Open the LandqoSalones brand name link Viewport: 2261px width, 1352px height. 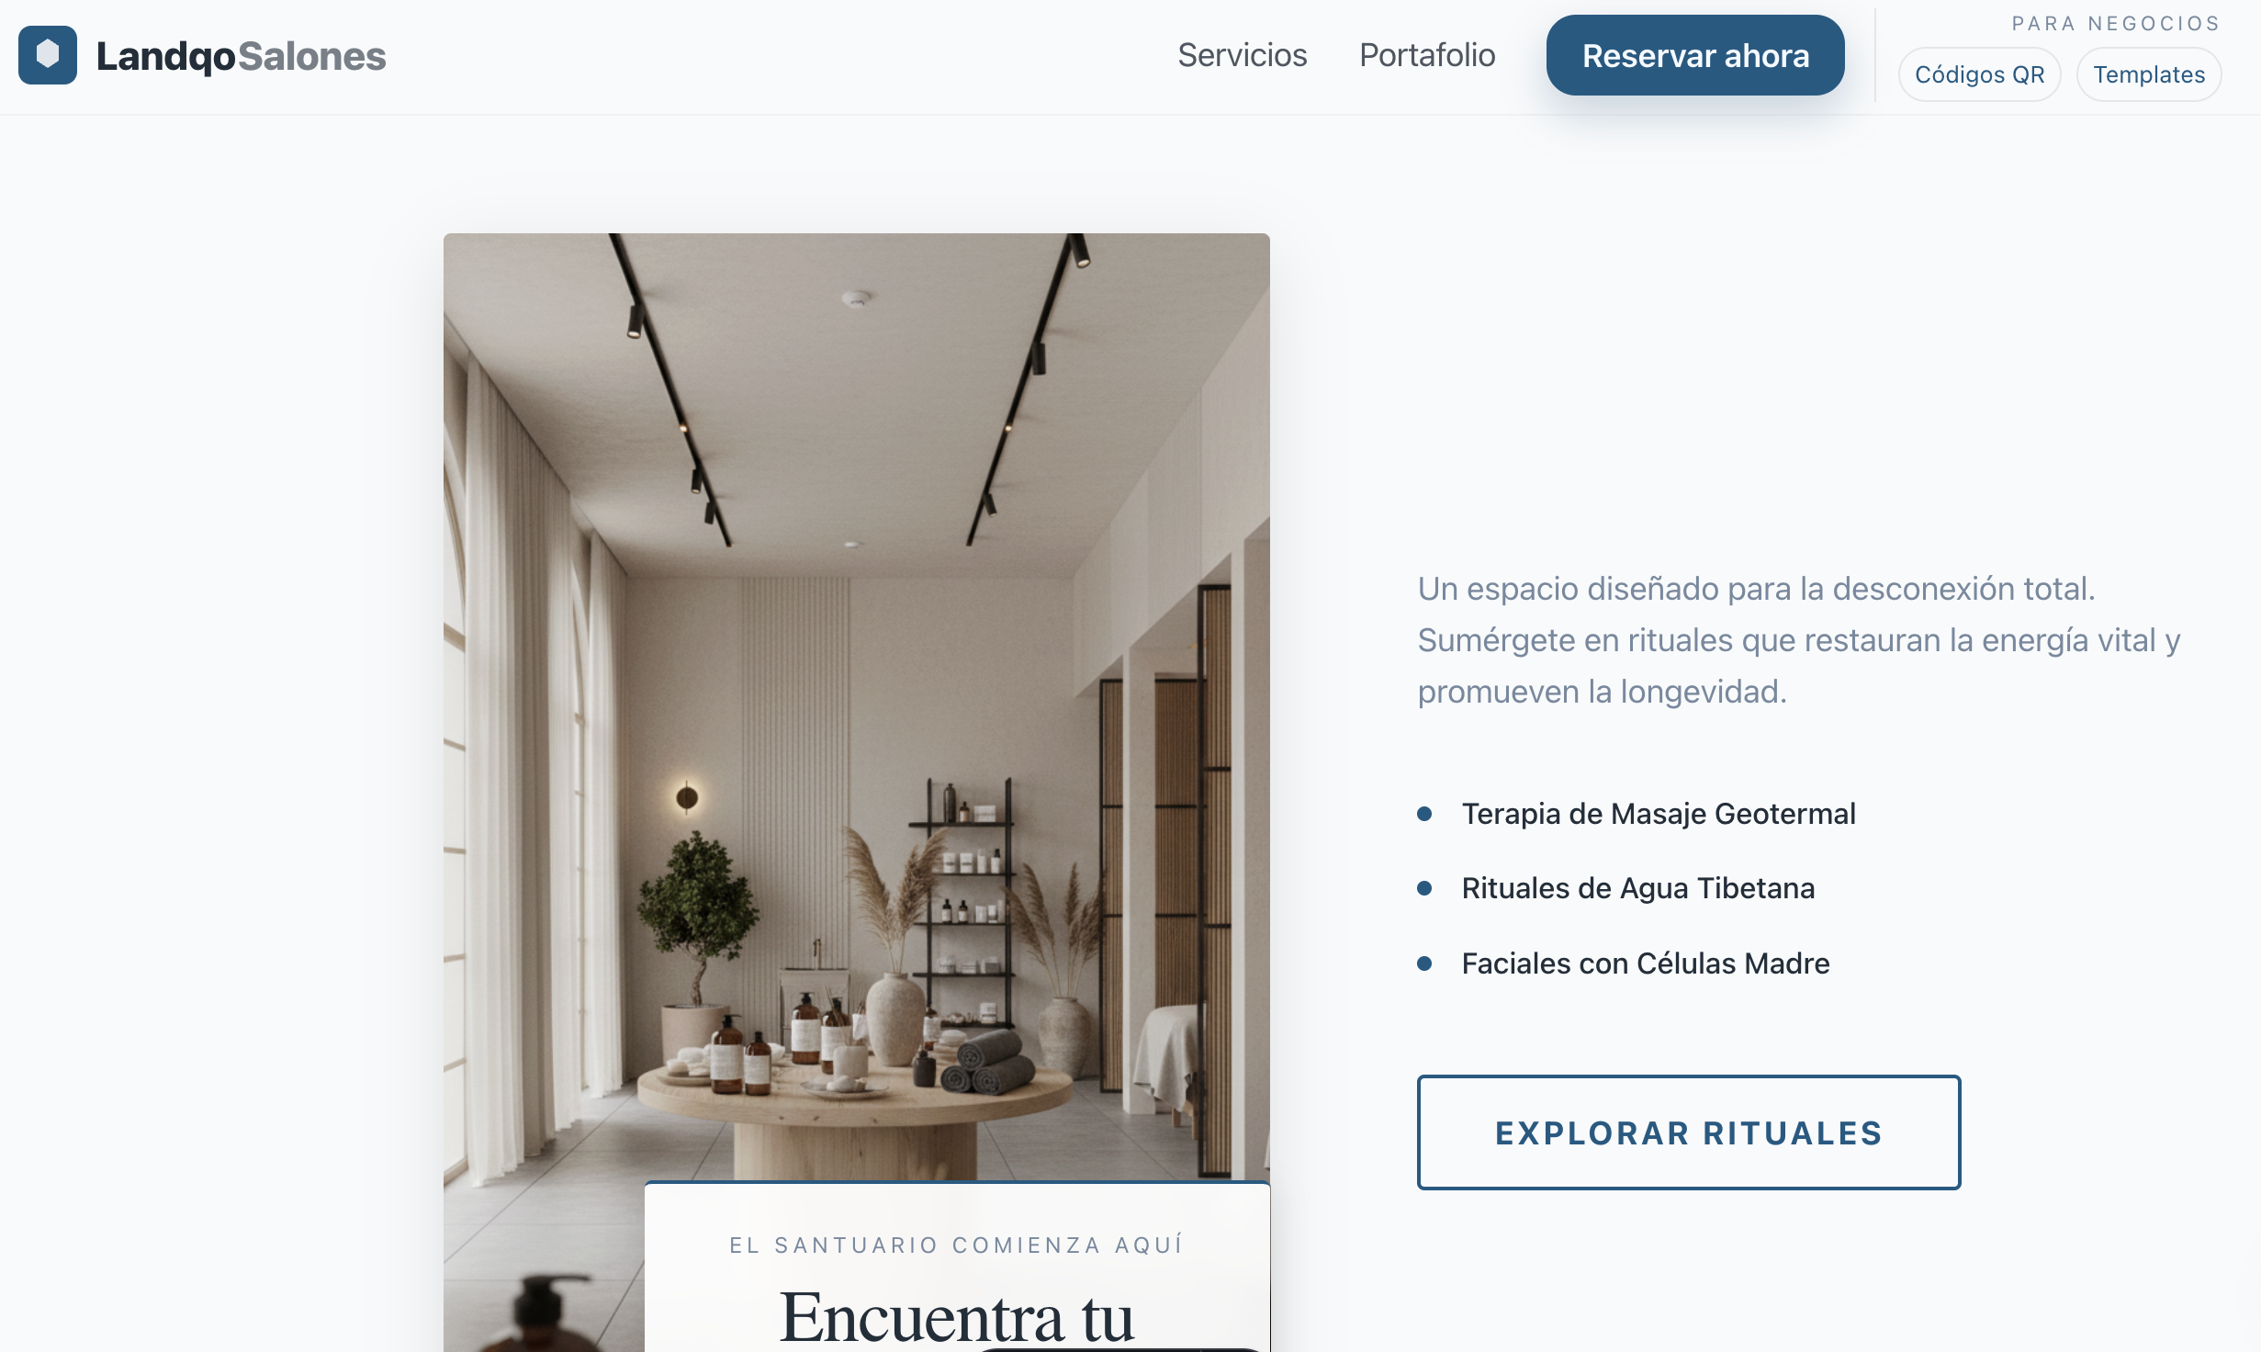point(241,56)
